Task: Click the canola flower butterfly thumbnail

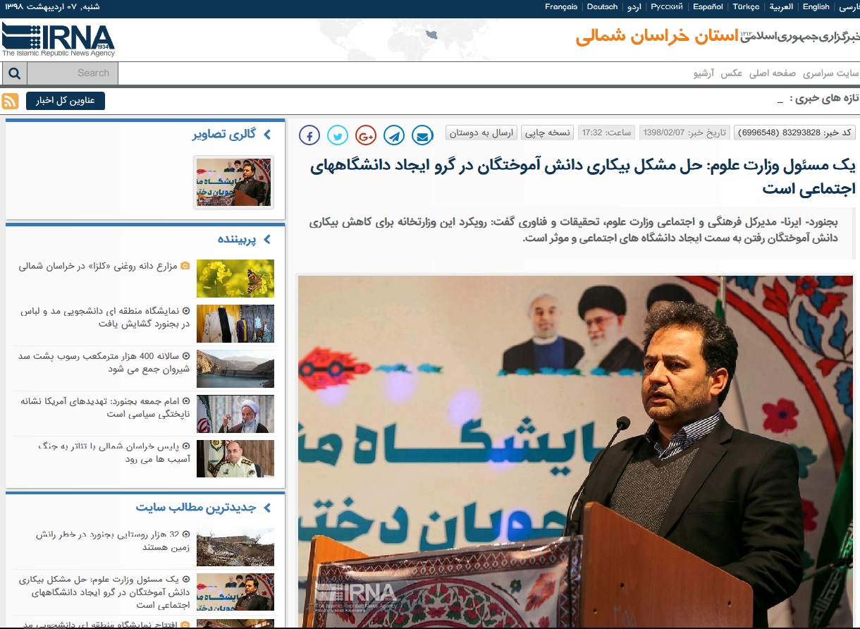Action: 235,279
